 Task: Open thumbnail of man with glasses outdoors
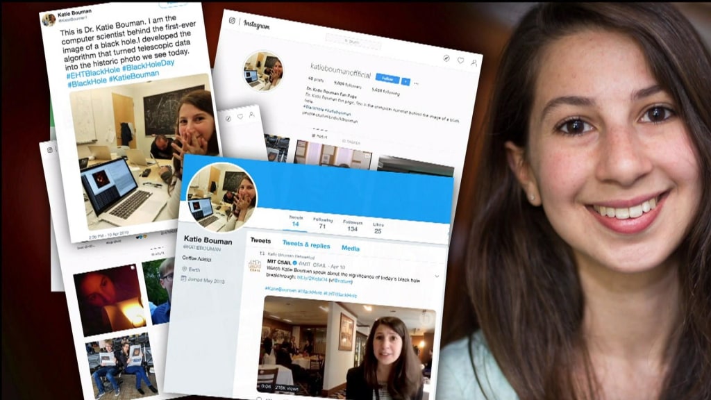[160, 290]
